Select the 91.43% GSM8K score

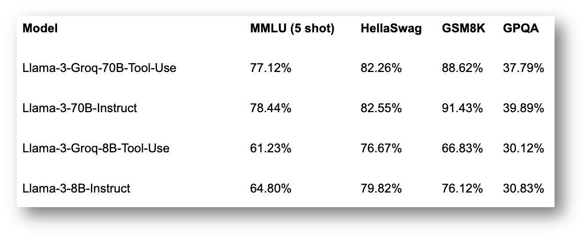tap(462, 108)
